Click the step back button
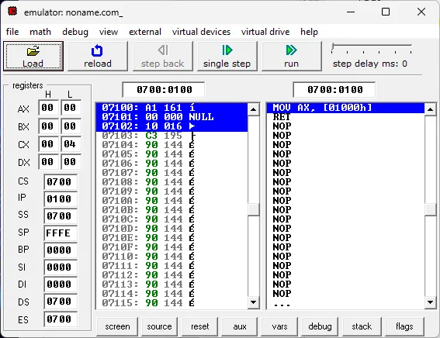 163,57
